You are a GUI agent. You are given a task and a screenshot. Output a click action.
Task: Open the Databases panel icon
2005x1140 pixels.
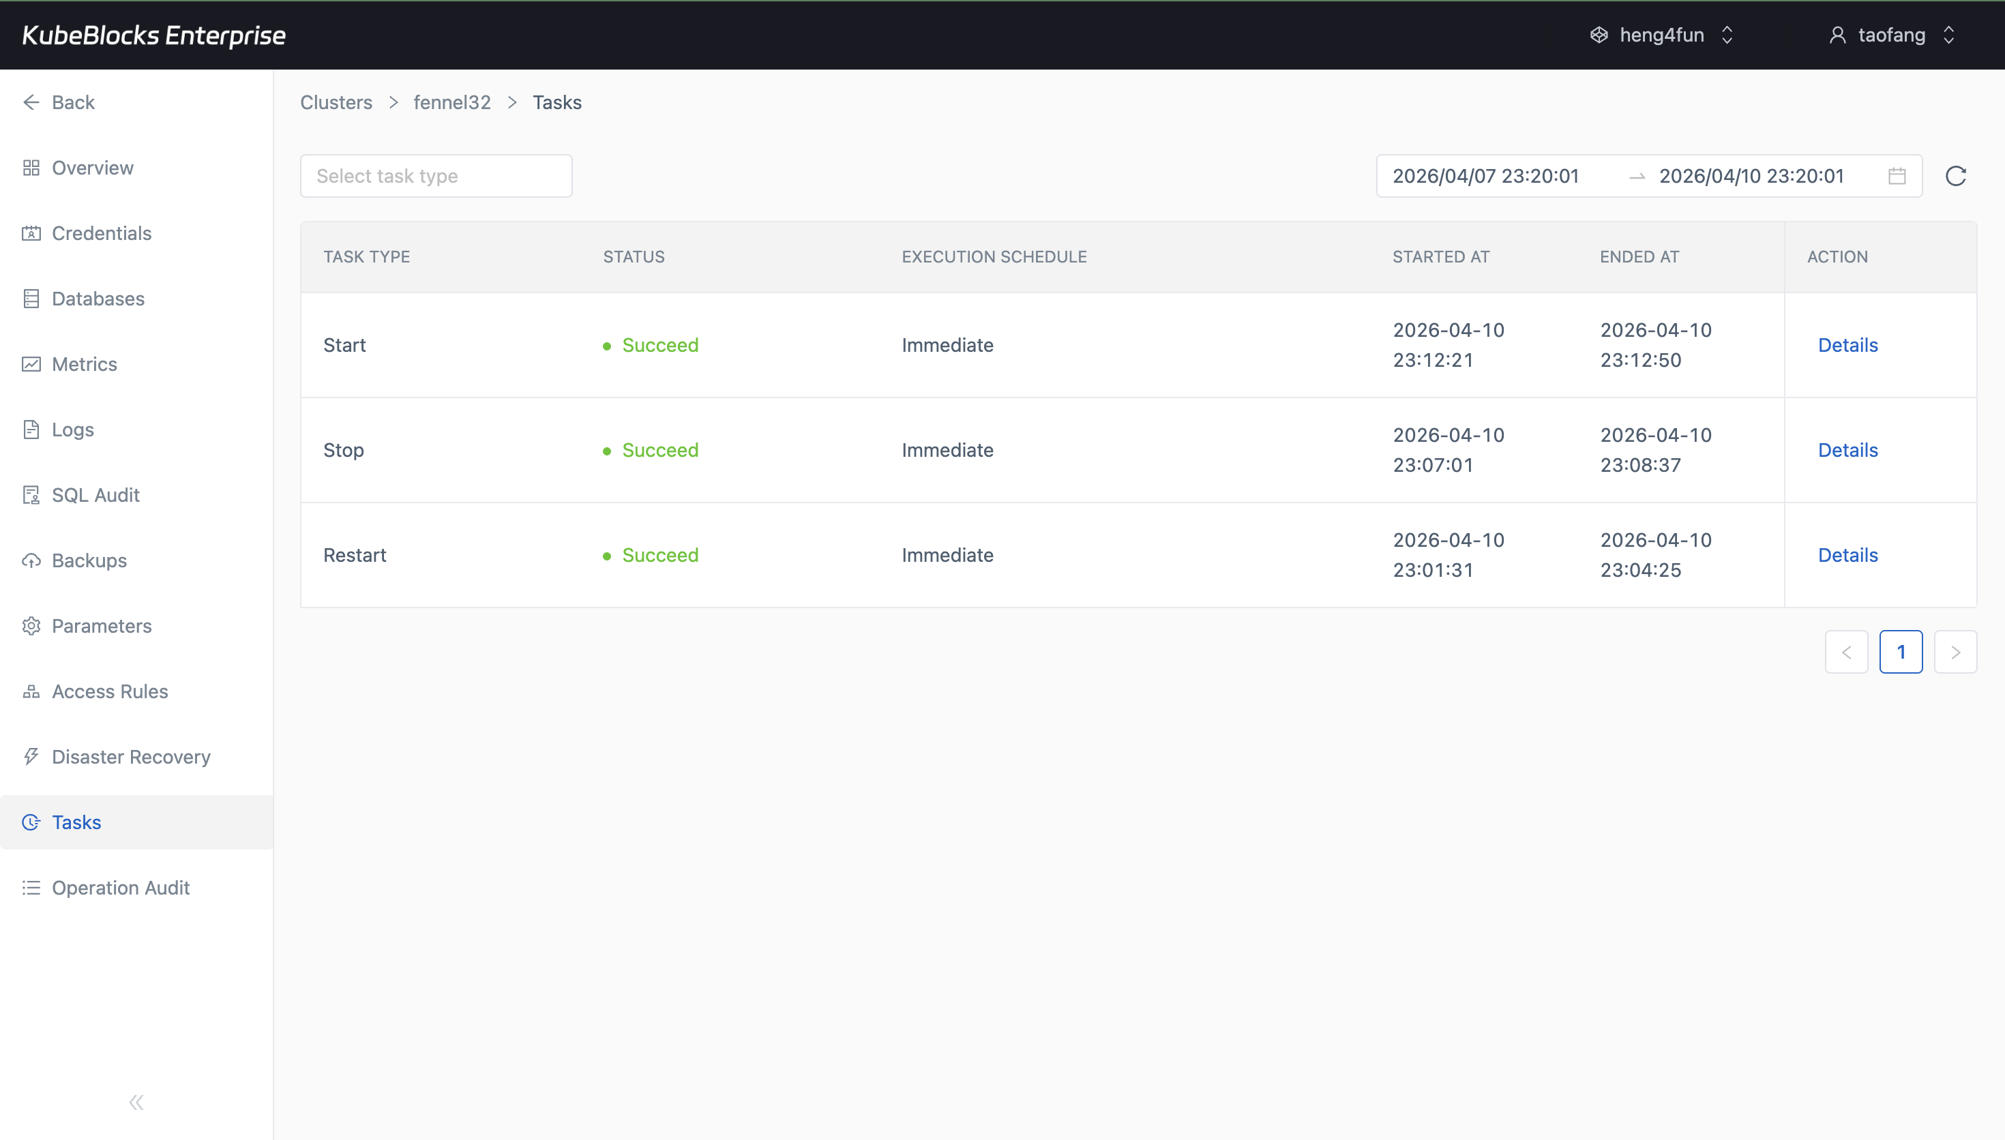[x=31, y=299]
